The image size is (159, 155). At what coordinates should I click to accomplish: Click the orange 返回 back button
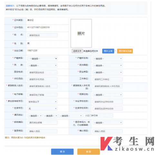click(89, 151)
